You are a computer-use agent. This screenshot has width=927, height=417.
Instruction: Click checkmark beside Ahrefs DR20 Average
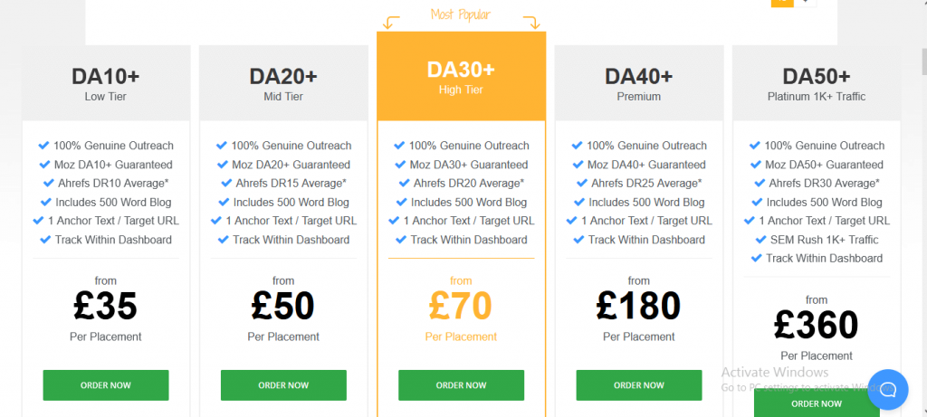pyautogui.click(x=405, y=183)
